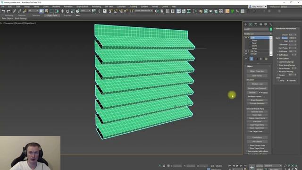Open the Material Editor icon
302x170 pixels.
(x=201, y=11)
